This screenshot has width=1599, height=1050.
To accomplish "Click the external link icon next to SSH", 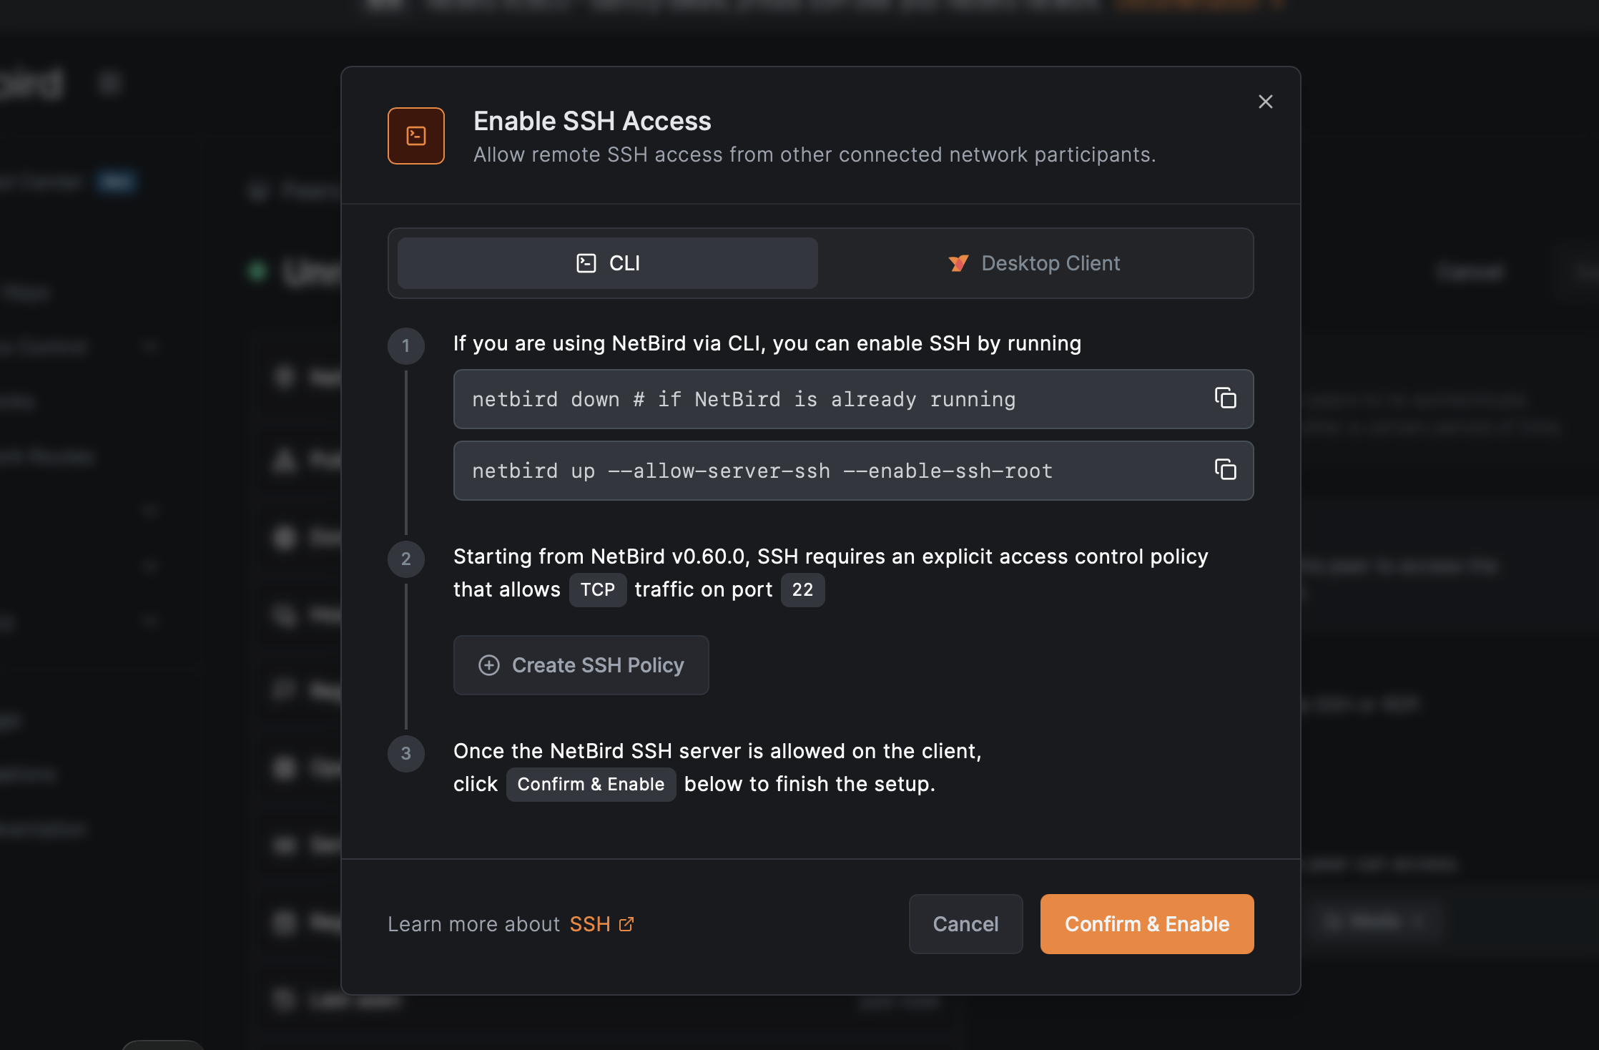I will (626, 923).
